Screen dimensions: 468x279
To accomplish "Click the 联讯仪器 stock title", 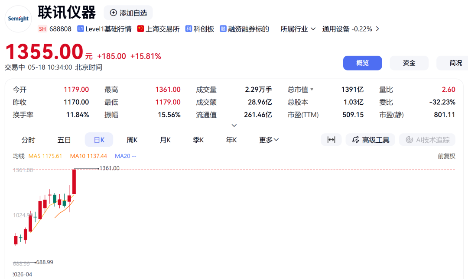I will click(67, 13).
